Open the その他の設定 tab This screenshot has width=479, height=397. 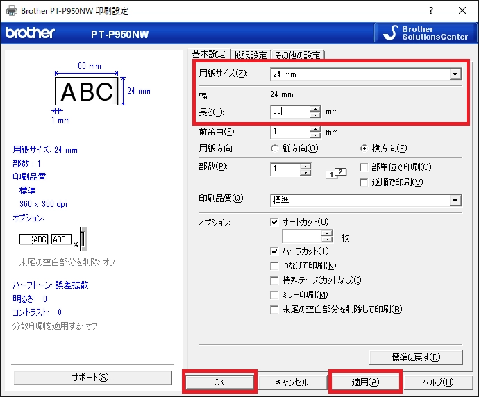pos(298,55)
